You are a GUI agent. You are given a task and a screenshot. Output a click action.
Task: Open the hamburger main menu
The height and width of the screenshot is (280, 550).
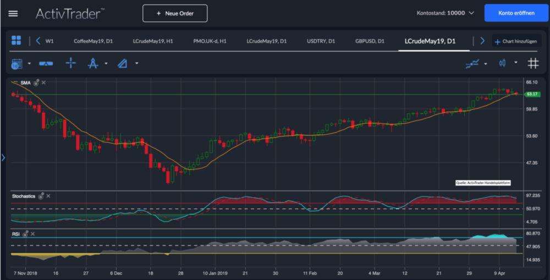coord(13,13)
